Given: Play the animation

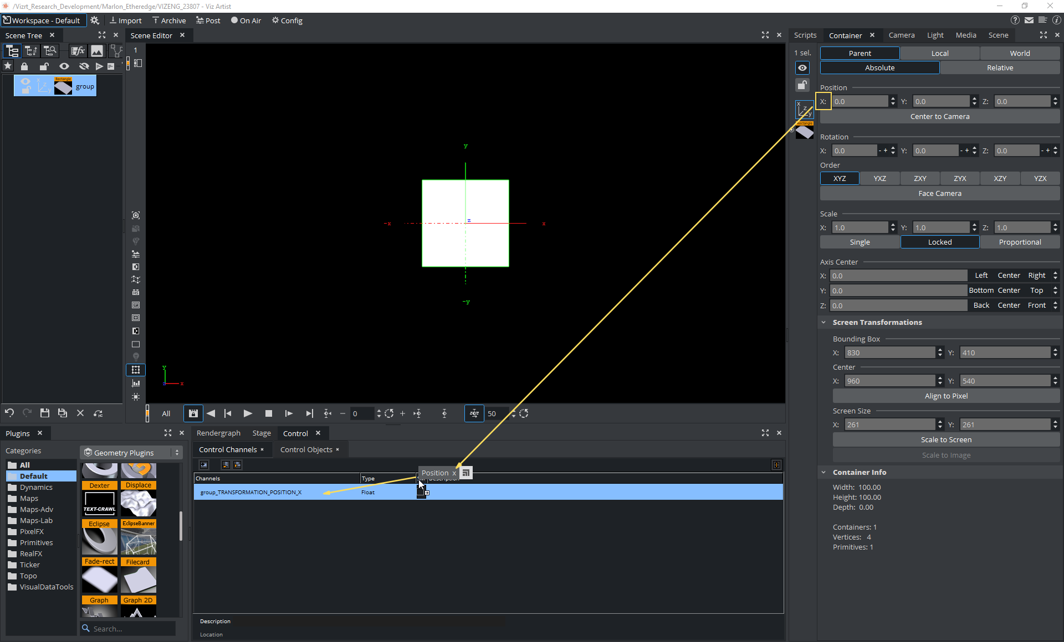Looking at the screenshot, I should coord(248,413).
